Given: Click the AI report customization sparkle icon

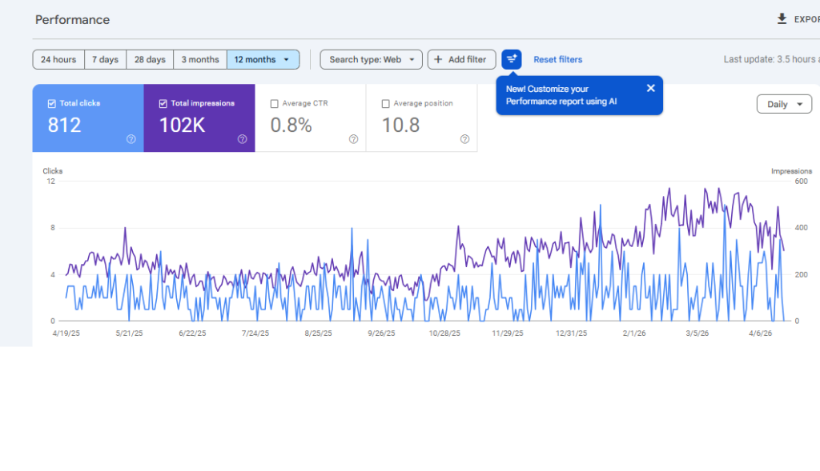Looking at the screenshot, I should pos(512,59).
